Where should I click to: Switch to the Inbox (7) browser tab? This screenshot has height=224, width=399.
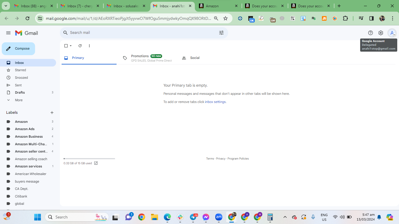pyautogui.click(x=80, y=6)
